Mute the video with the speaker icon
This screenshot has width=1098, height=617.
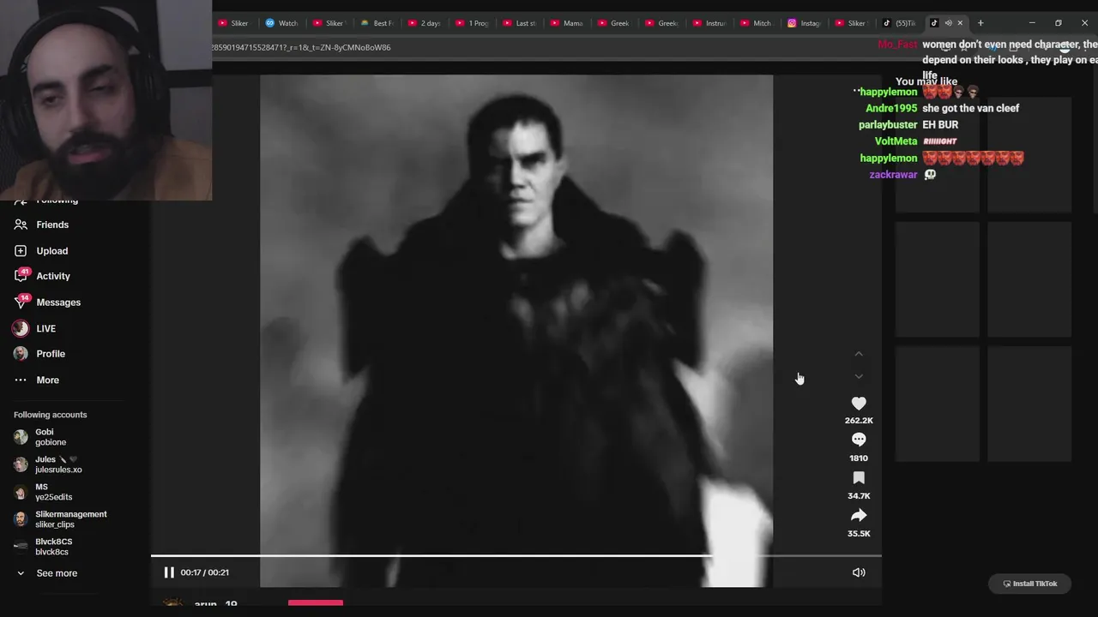[859, 572]
